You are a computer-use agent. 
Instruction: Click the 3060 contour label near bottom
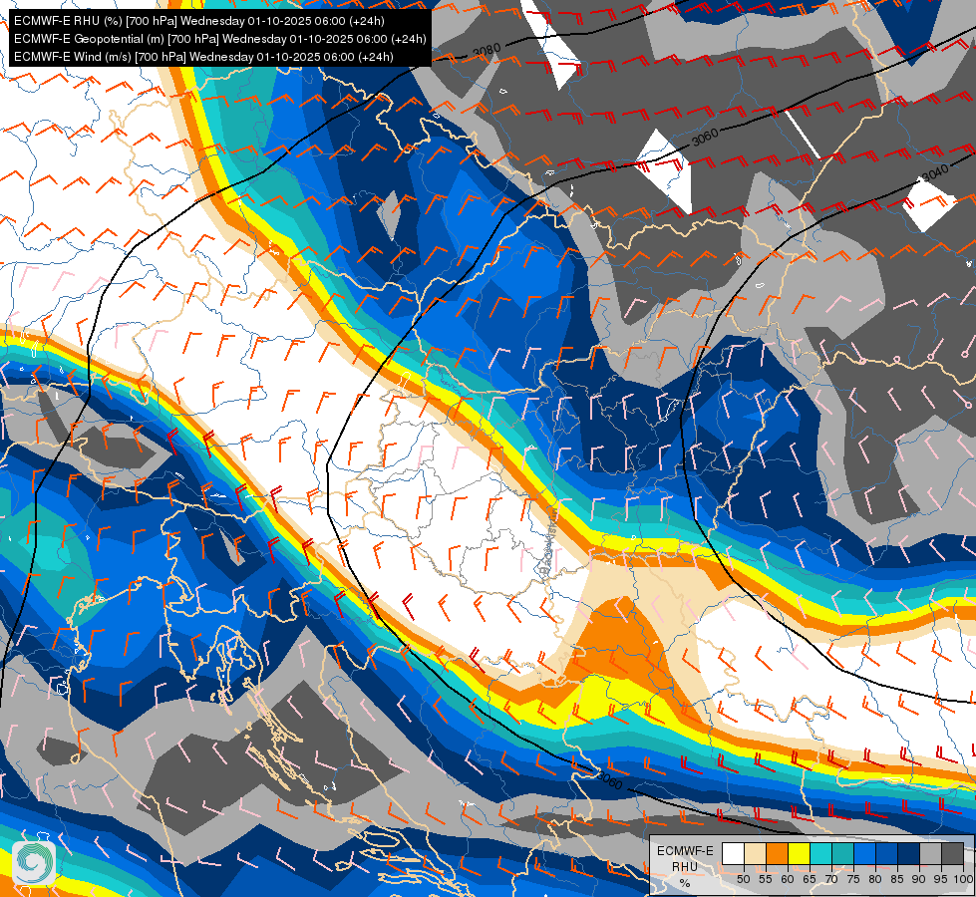(x=609, y=780)
